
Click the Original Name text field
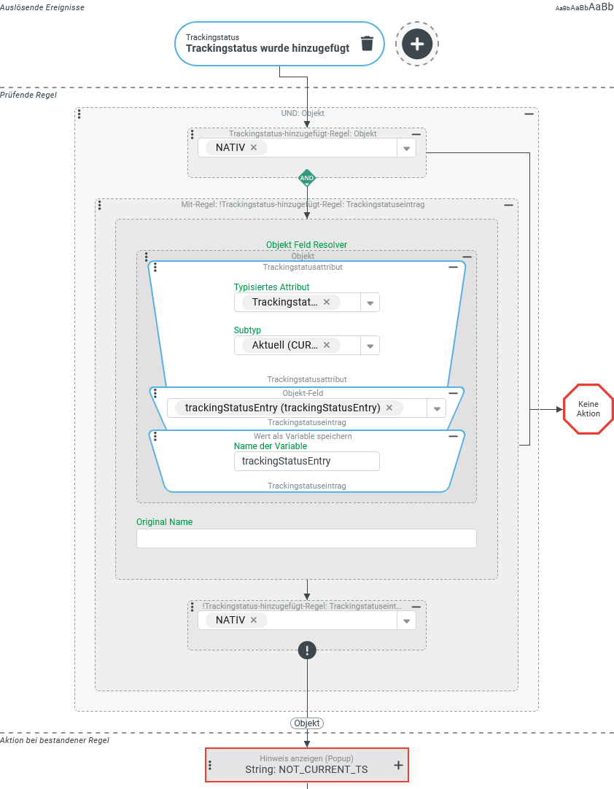click(306, 538)
